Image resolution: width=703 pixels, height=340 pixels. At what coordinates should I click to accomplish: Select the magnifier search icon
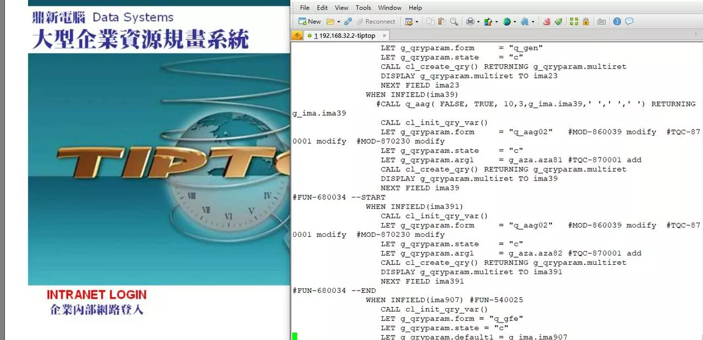click(x=453, y=21)
